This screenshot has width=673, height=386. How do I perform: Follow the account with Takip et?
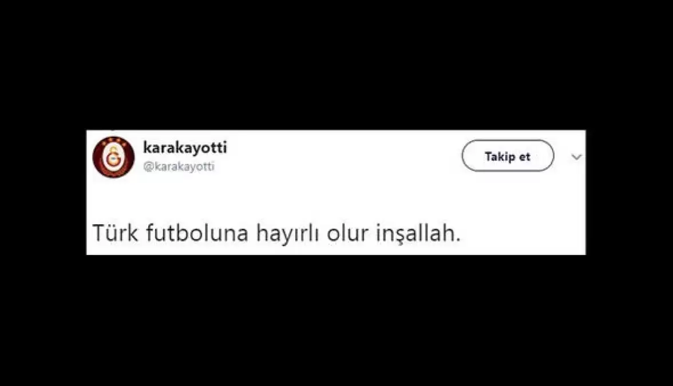coord(508,156)
